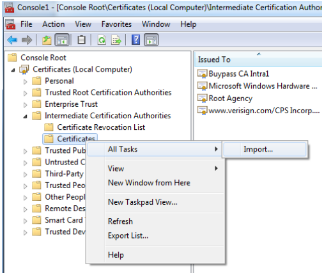
Task: Open the File menu
Action: pos(26,24)
